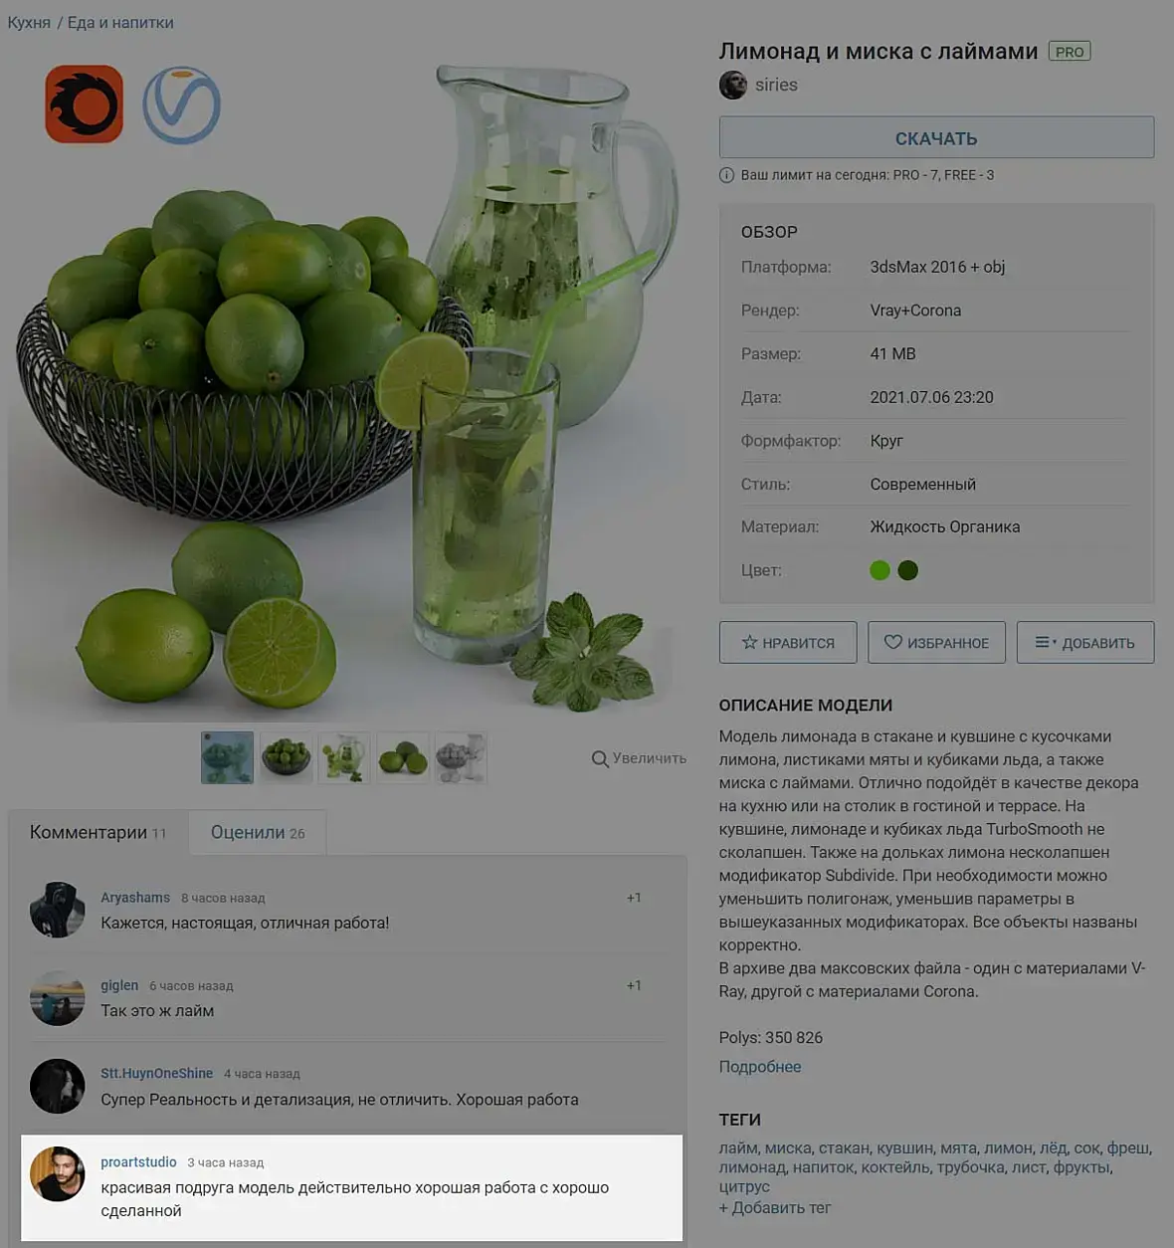Toggle the Нравится star button
This screenshot has width=1174, height=1248.
[789, 643]
